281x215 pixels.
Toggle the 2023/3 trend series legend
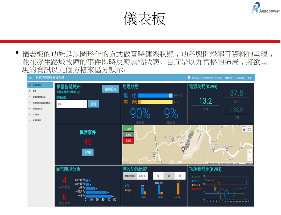[x=196, y=181]
